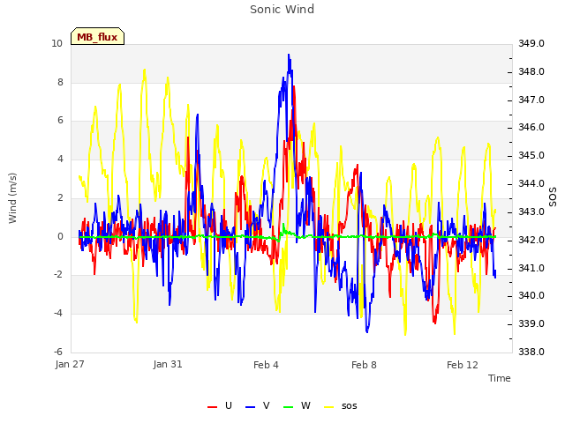Screen dimensions: 565x423
Task: Click the Jan 31 date tick
Action: point(168,364)
